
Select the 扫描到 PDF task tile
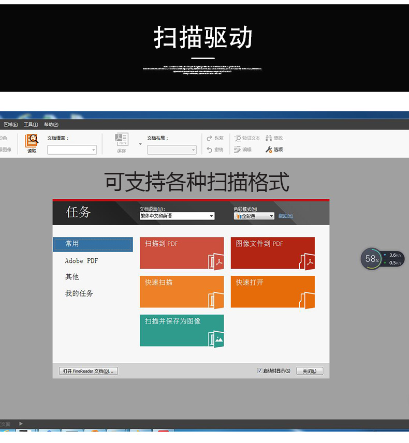coord(181,253)
